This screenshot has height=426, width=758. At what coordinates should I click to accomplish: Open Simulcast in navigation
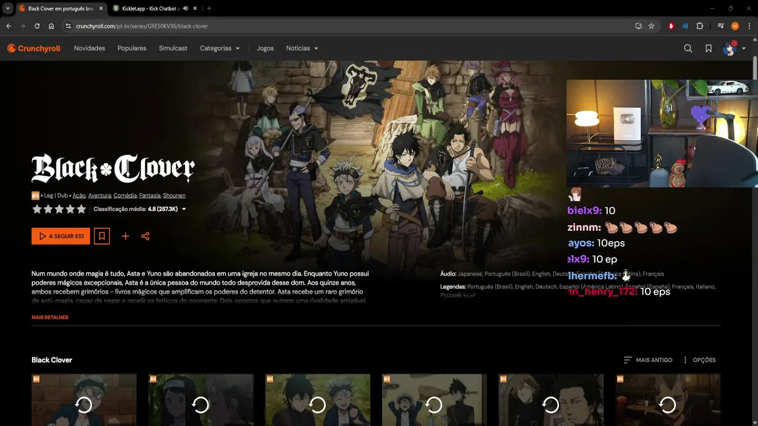click(173, 49)
